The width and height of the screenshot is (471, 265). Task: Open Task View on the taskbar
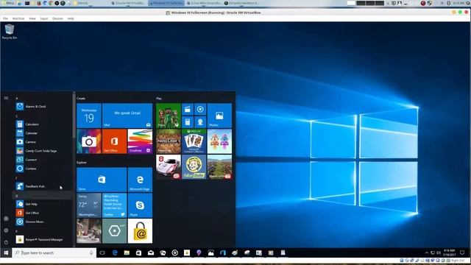[102, 252]
